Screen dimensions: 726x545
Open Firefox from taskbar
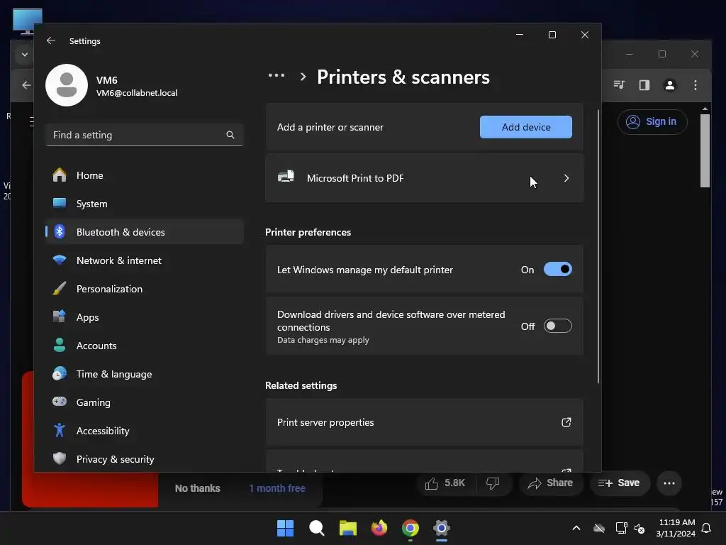point(379,528)
